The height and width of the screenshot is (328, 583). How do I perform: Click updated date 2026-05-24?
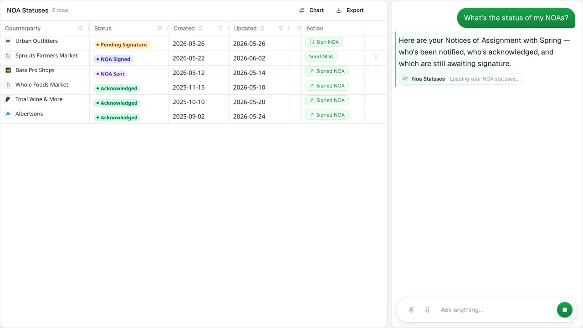[x=249, y=117]
